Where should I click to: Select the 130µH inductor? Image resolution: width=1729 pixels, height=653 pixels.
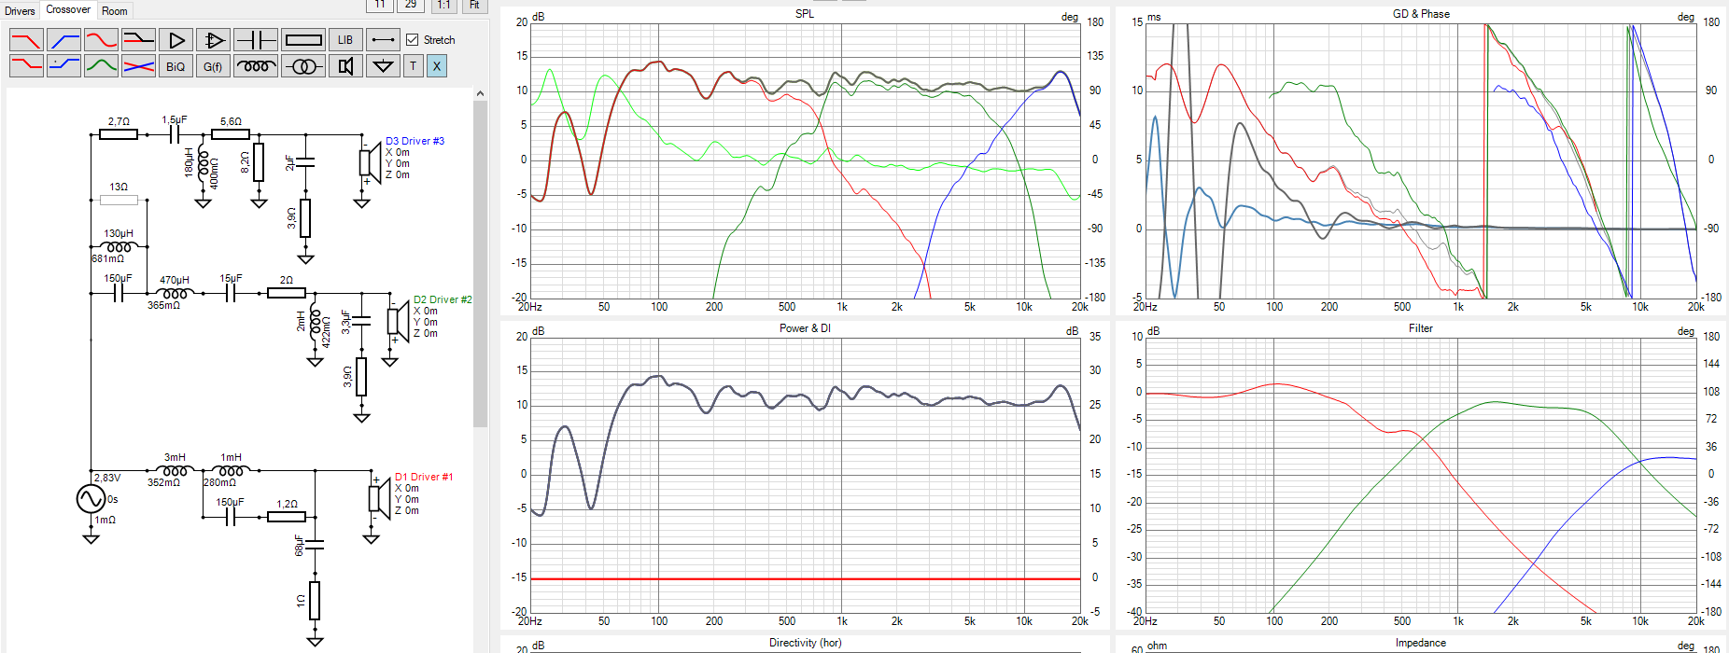coord(119,246)
